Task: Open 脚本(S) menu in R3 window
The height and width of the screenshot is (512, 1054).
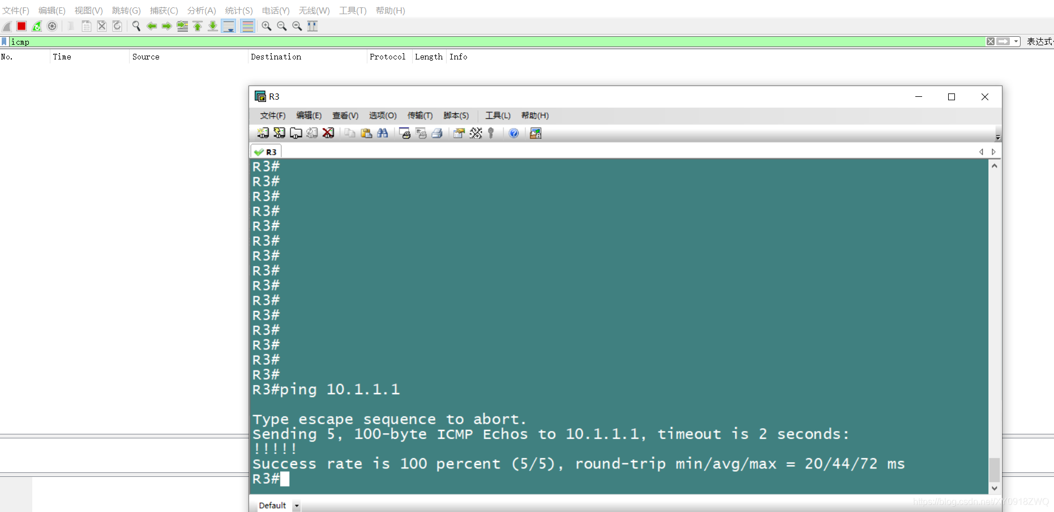Action: [456, 116]
